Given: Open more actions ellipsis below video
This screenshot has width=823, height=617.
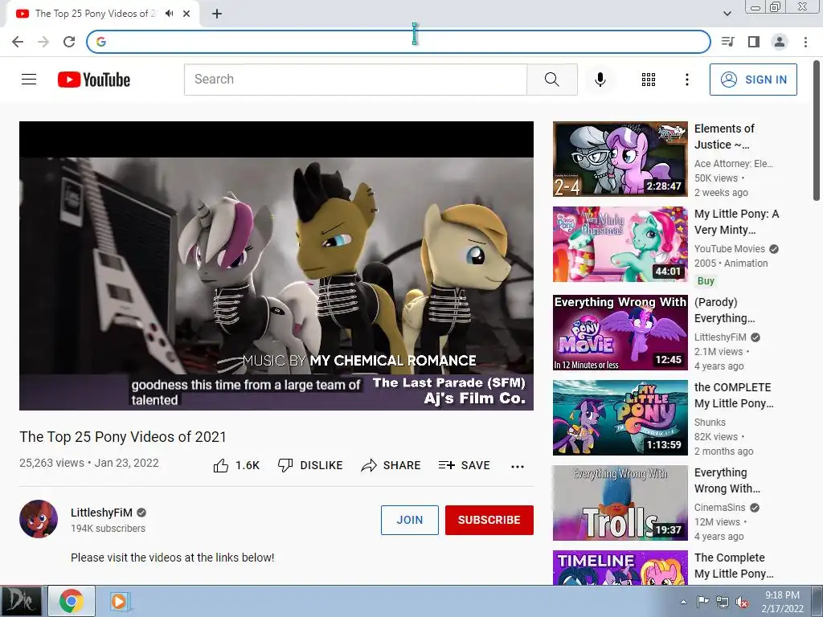Looking at the screenshot, I should point(518,467).
